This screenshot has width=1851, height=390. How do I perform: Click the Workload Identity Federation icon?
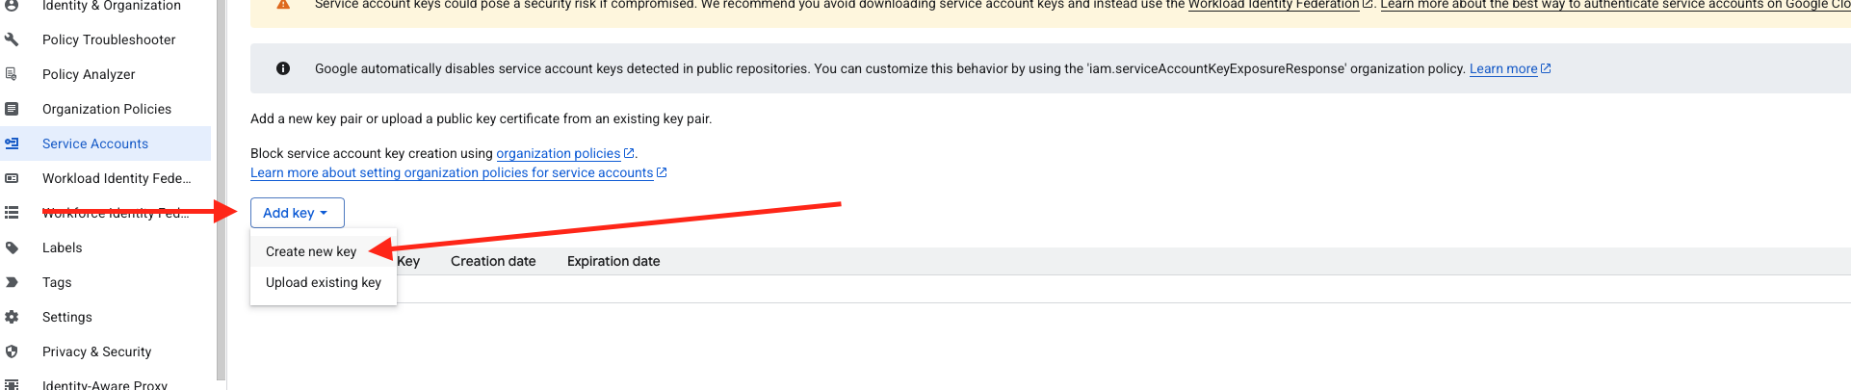(12, 178)
